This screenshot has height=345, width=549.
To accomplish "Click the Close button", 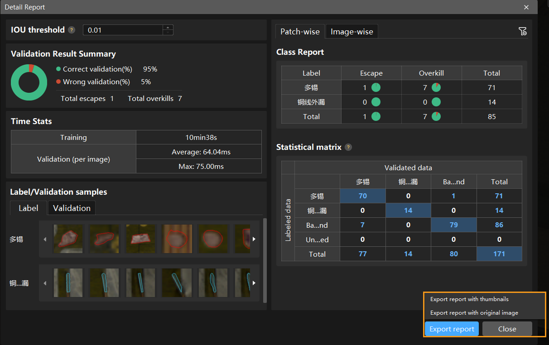I will click(x=507, y=329).
